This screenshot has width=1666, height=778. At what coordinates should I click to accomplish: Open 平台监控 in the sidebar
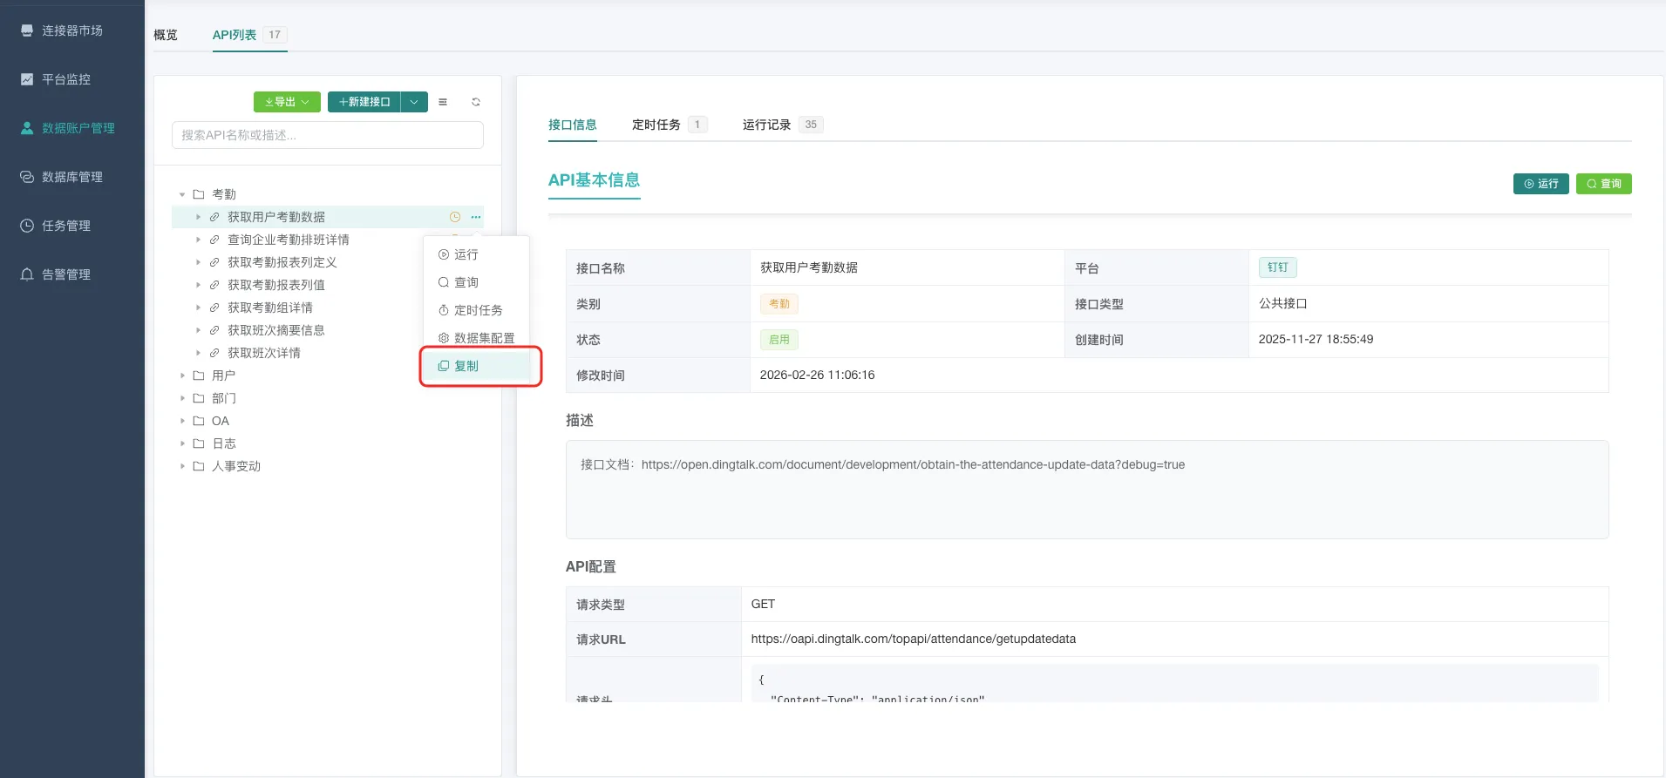(65, 79)
